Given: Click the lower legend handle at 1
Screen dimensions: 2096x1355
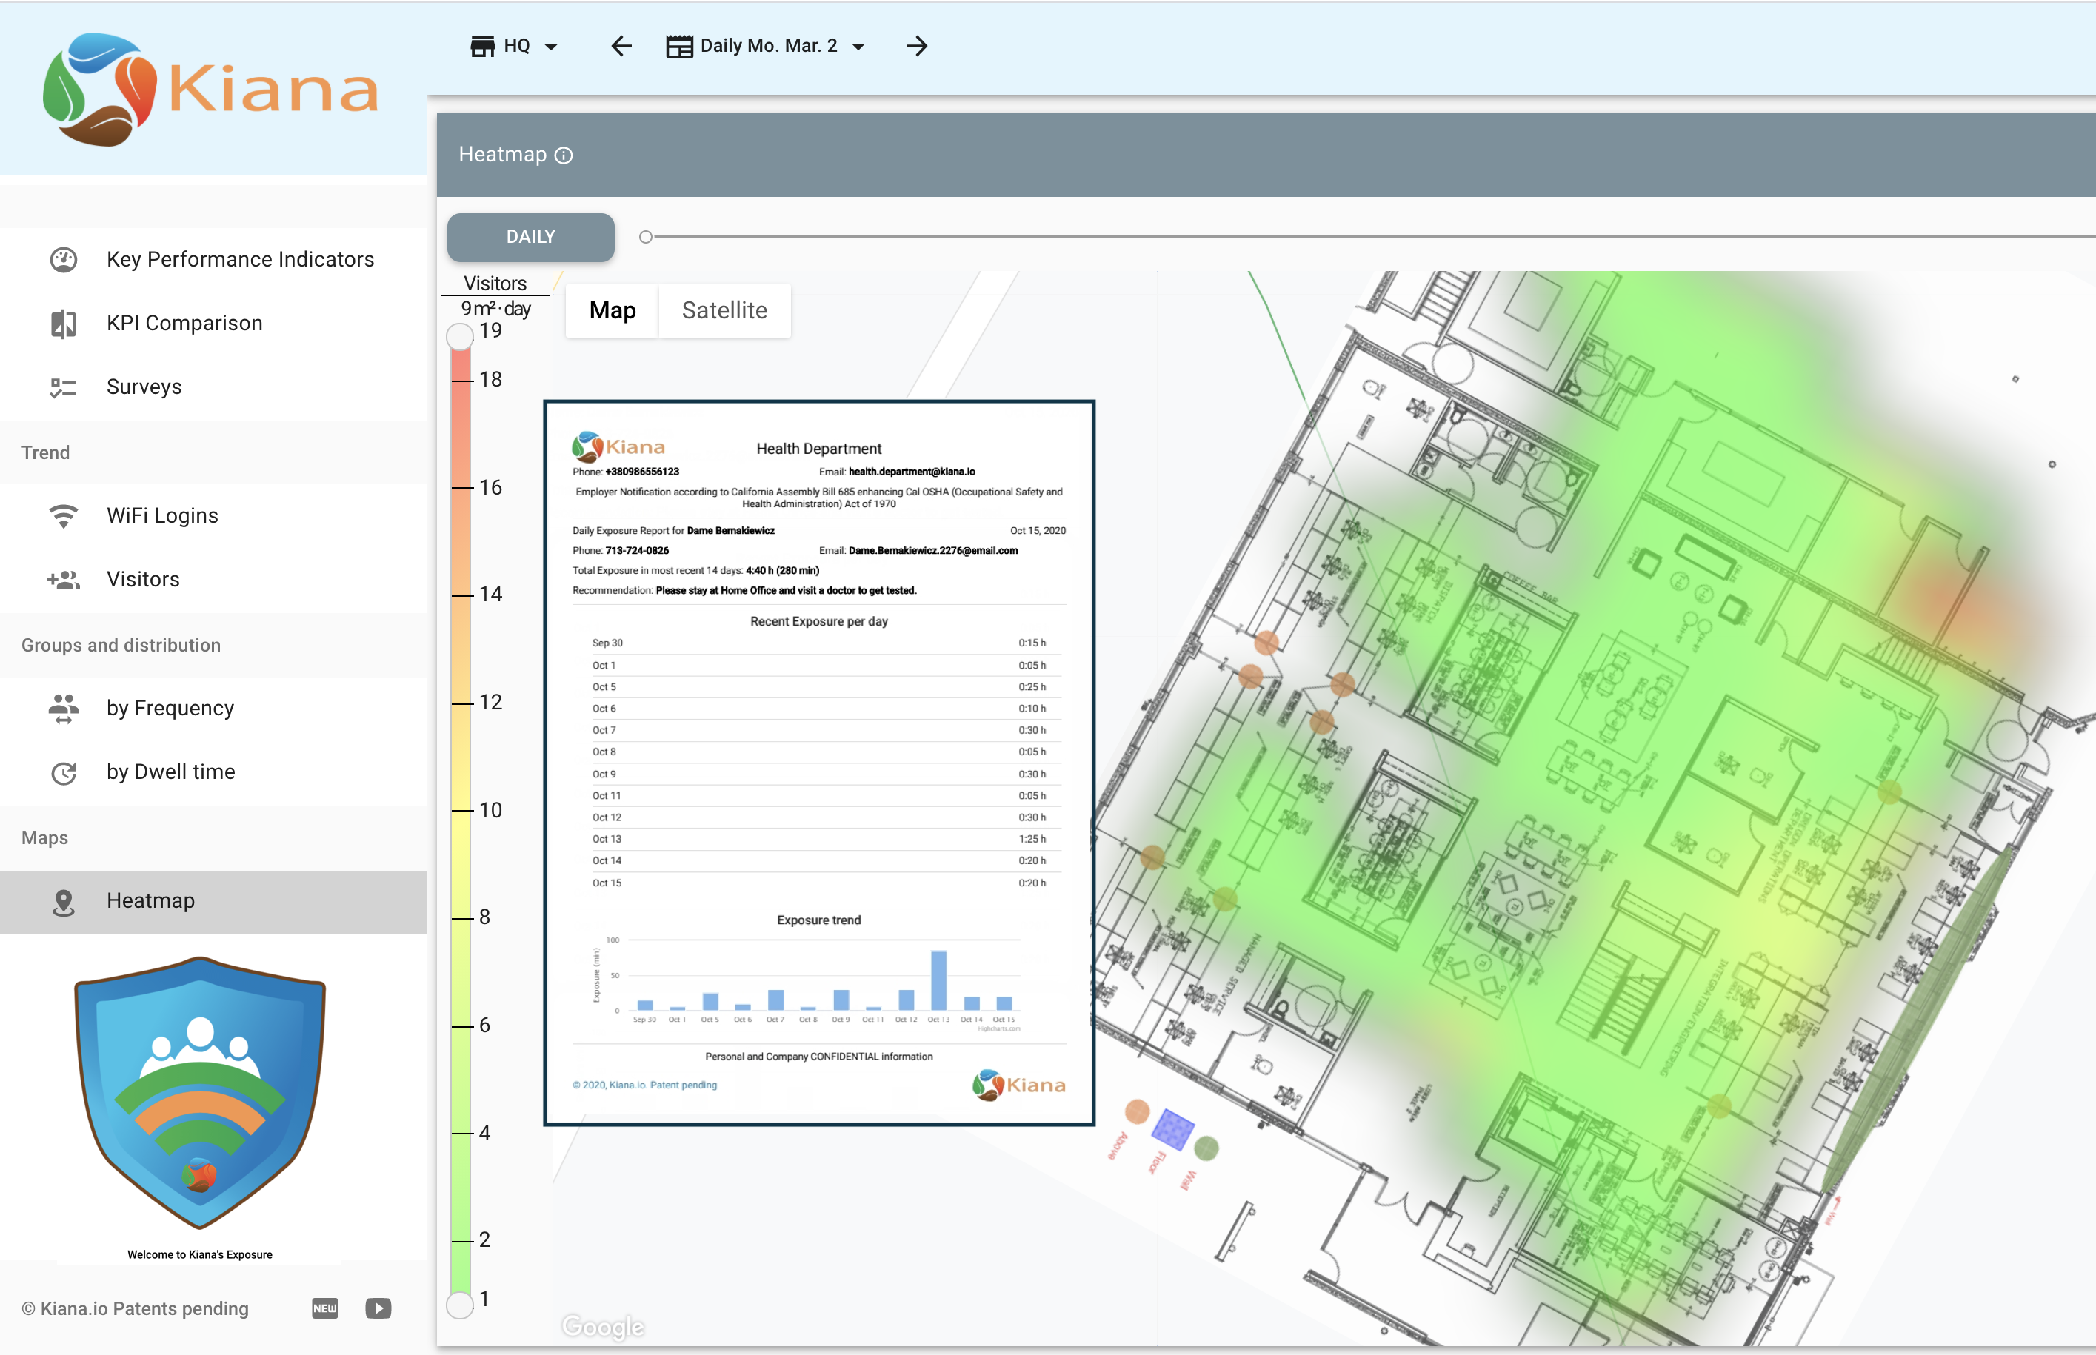Looking at the screenshot, I should coord(460,1305).
